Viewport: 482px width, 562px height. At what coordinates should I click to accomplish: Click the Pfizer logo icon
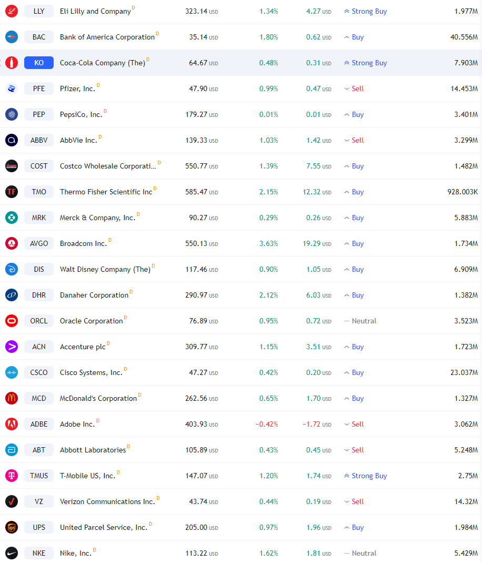pyautogui.click(x=12, y=88)
